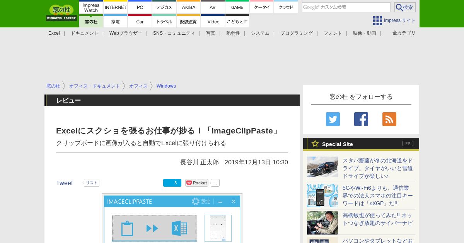
Task: Open the AV site tab
Action: [213, 7]
